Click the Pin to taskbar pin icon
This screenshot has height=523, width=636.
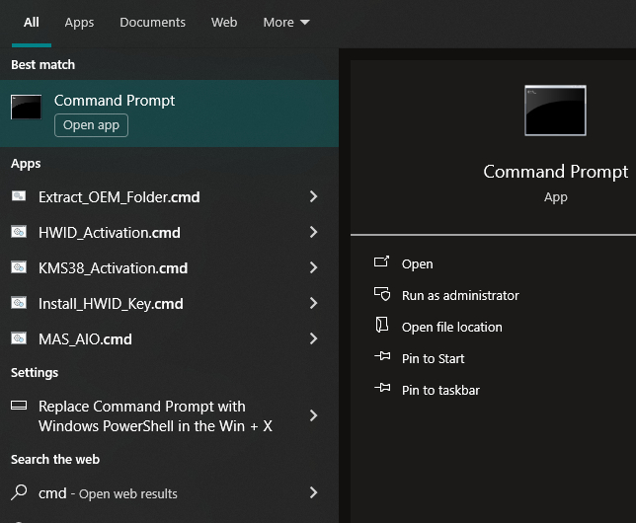click(382, 388)
